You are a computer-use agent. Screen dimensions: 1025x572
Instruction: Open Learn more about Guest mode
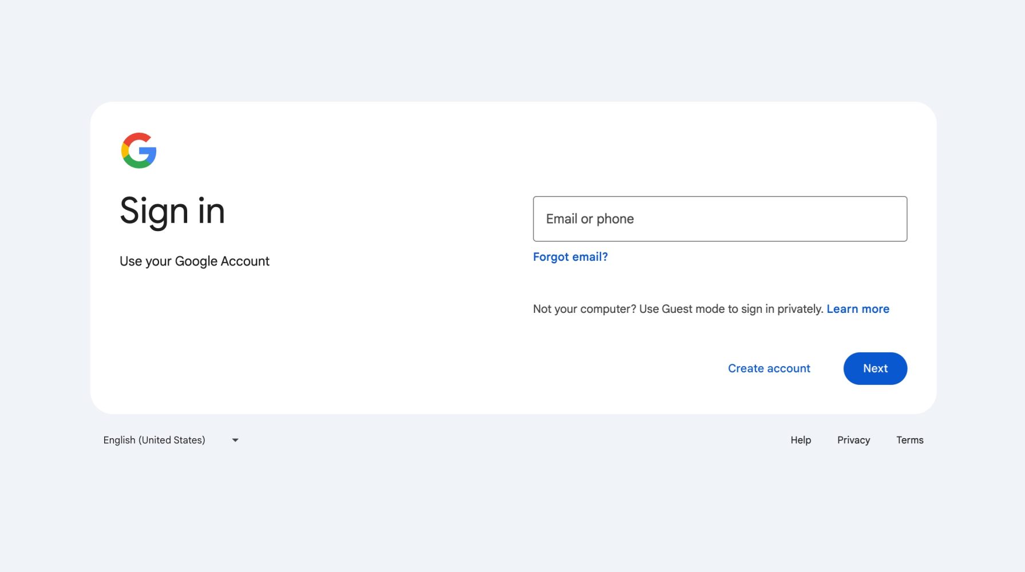point(858,309)
